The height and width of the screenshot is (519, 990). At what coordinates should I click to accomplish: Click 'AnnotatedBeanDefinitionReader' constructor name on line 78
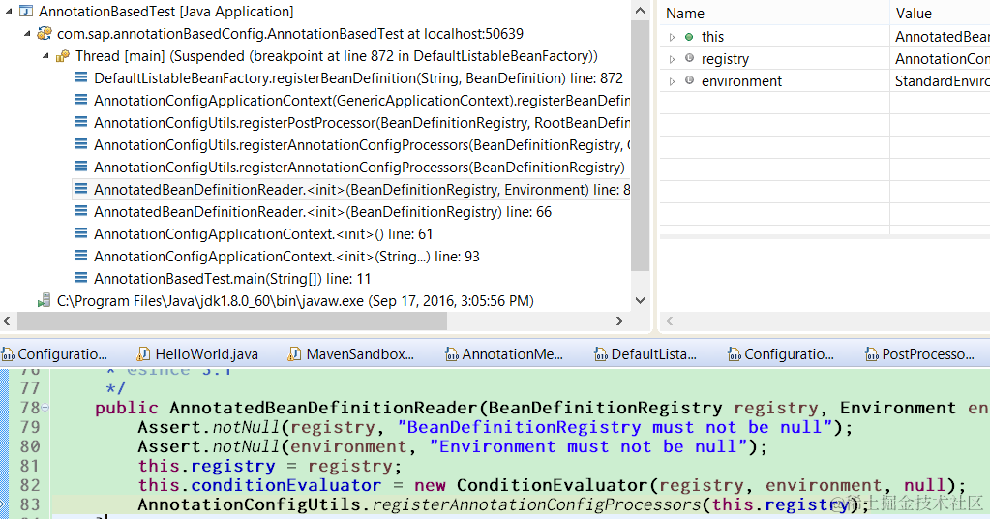[x=322, y=408]
